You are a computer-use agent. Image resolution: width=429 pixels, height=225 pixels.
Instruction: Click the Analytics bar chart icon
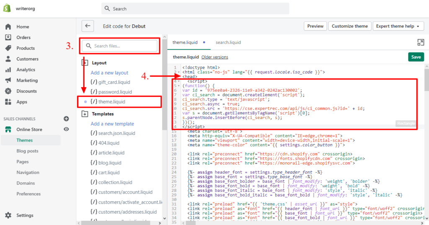pos(8,70)
